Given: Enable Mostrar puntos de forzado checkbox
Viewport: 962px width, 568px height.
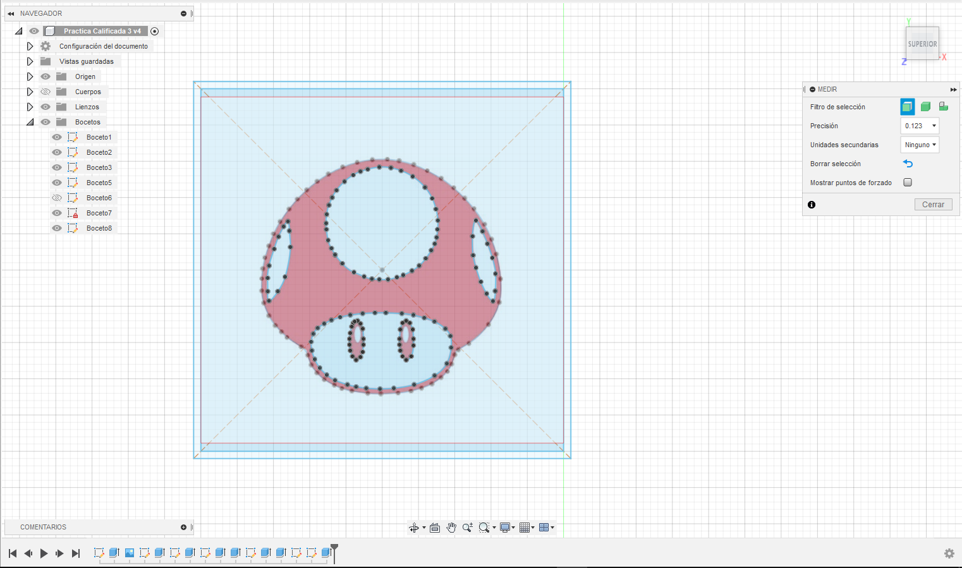Looking at the screenshot, I should pos(908,183).
